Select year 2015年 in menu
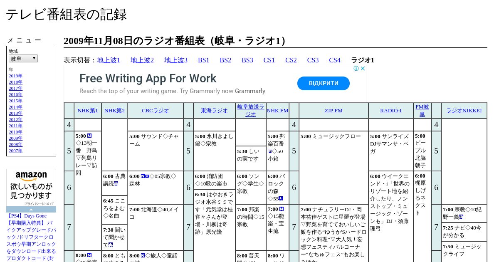Screen dimensions: 499x262 (15, 101)
